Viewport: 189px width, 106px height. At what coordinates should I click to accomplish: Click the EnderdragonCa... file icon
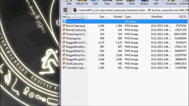64,34
